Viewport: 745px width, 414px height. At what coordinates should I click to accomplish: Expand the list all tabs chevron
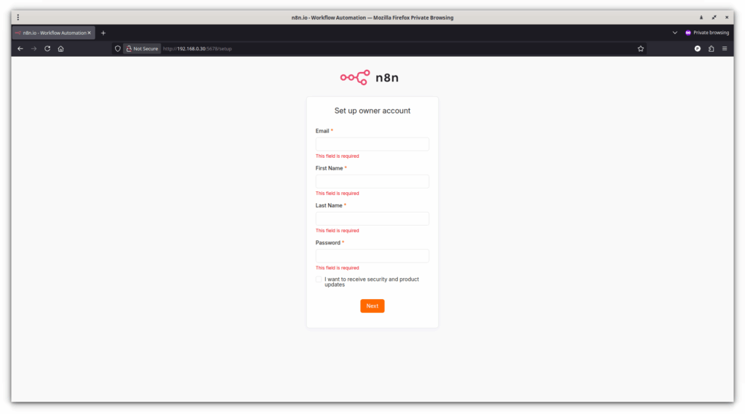(674, 33)
